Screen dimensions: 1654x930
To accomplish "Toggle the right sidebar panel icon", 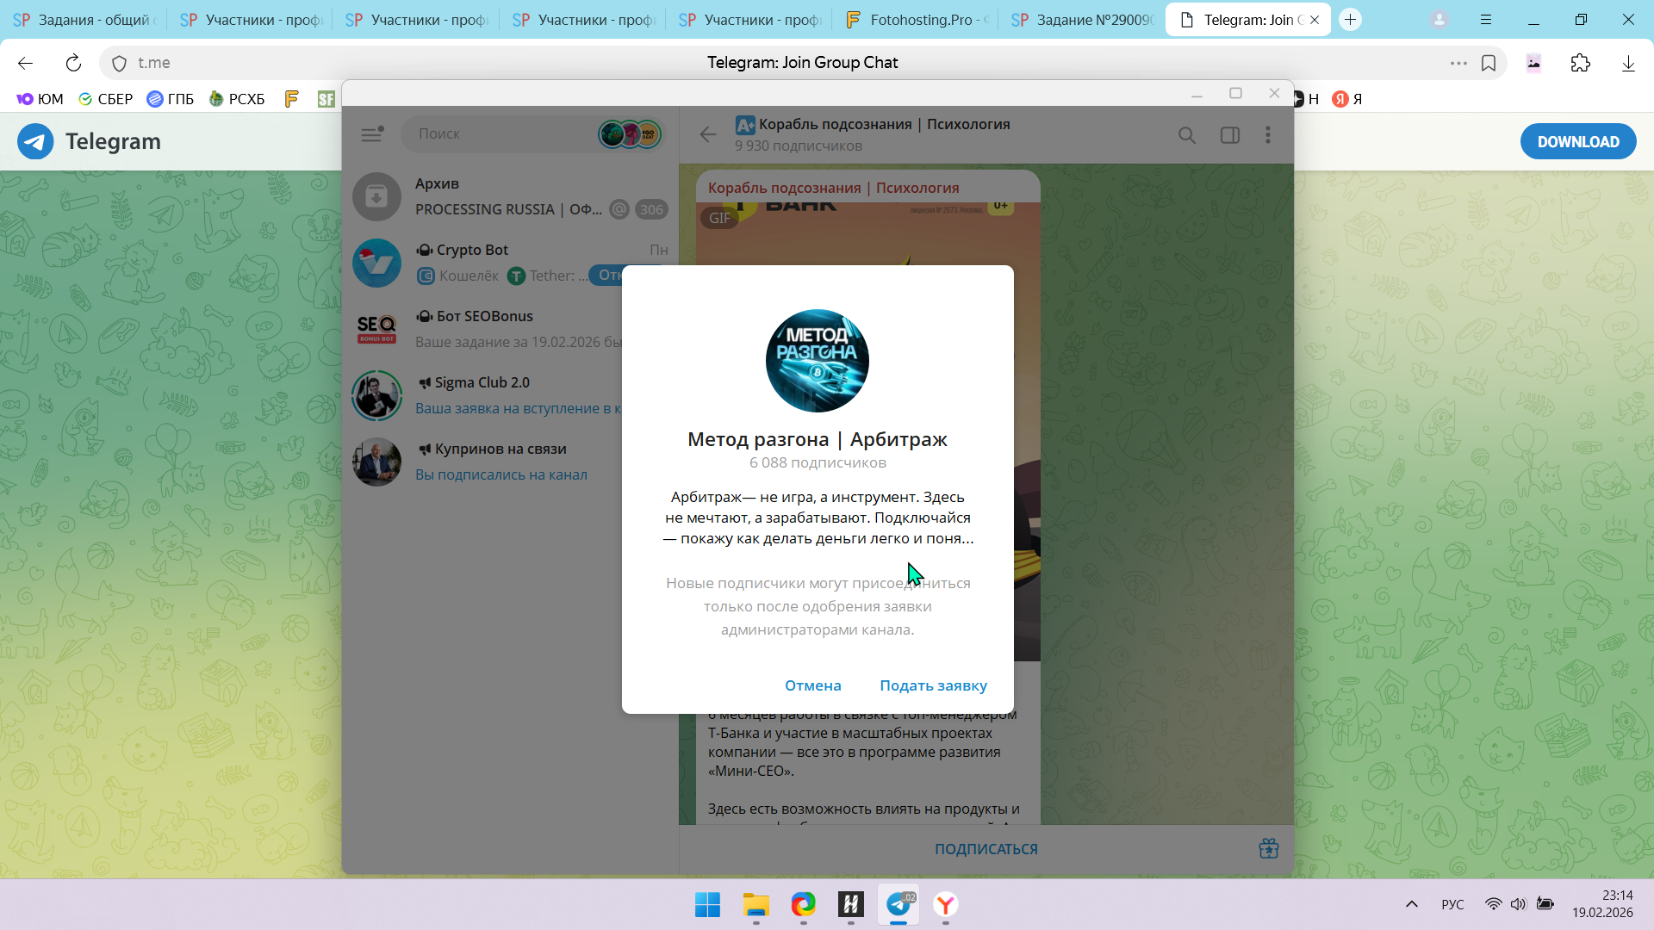I will pyautogui.click(x=1229, y=135).
